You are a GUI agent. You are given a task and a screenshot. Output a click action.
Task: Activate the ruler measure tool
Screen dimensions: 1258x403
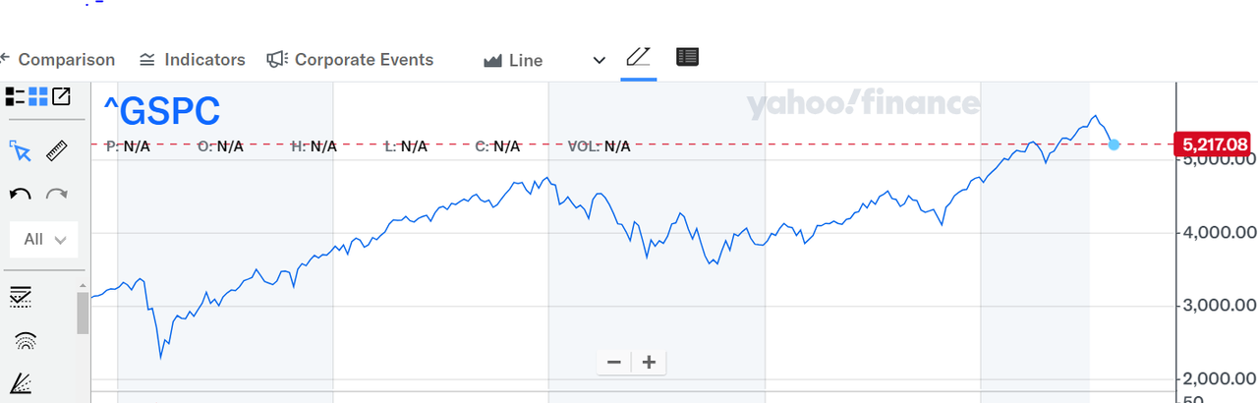[56, 151]
